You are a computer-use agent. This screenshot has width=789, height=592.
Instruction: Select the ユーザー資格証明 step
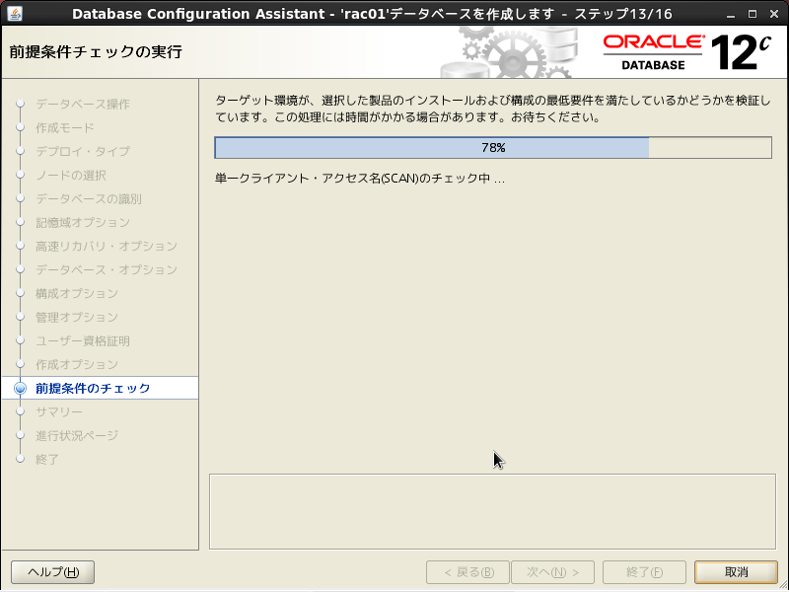(x=83, y=340)
